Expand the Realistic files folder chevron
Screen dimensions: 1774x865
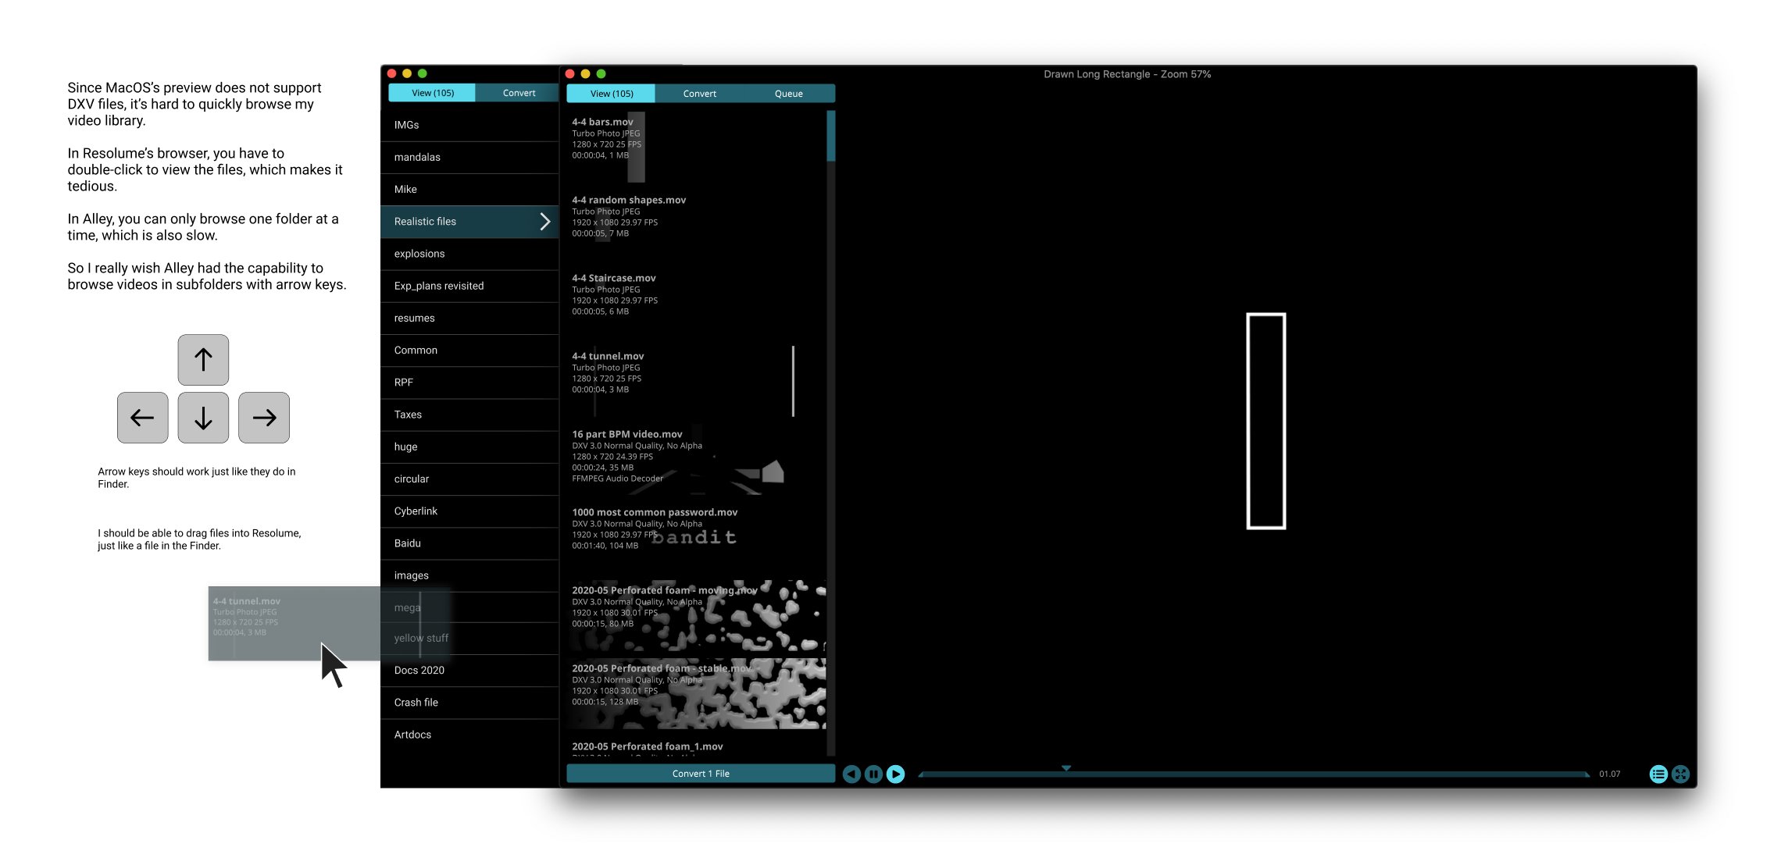click(x=545, y=222)
